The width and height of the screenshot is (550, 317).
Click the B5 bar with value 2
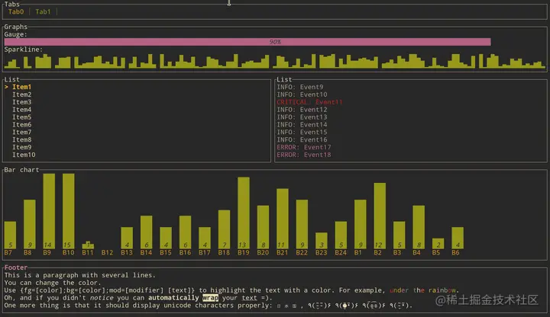(438, 244)
